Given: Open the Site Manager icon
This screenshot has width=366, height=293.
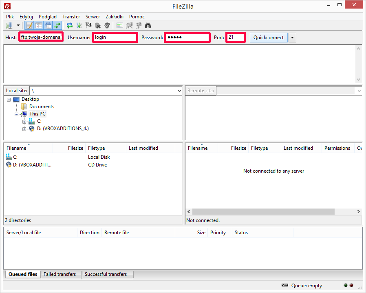Looking at the screenshot, I should pos(9,25).
